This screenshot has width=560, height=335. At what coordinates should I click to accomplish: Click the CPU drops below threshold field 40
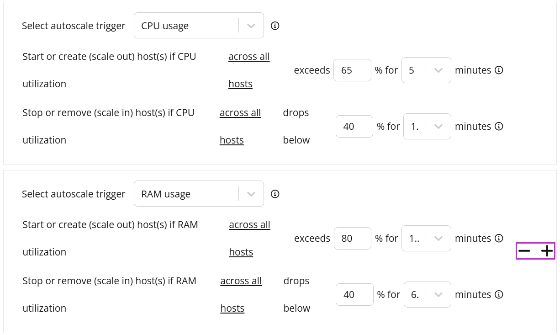point(354,126)
